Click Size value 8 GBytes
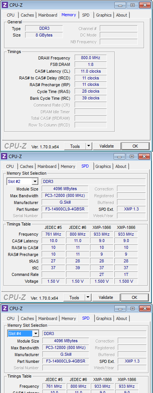This screenshot has width=153, height=393. click(44, 35)
